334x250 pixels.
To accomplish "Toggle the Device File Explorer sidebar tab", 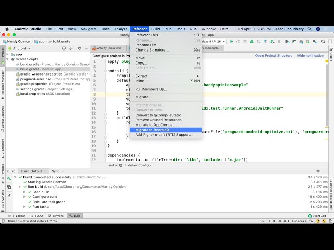I will [331, 194].
